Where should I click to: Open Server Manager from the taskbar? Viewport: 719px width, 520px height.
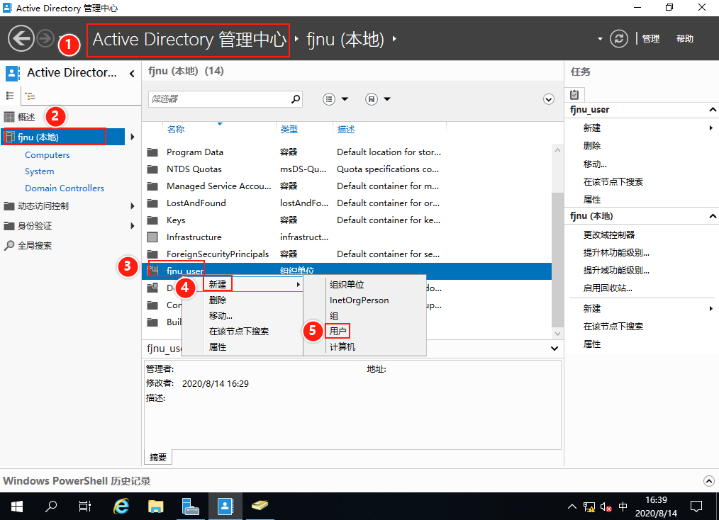[190, 507]
